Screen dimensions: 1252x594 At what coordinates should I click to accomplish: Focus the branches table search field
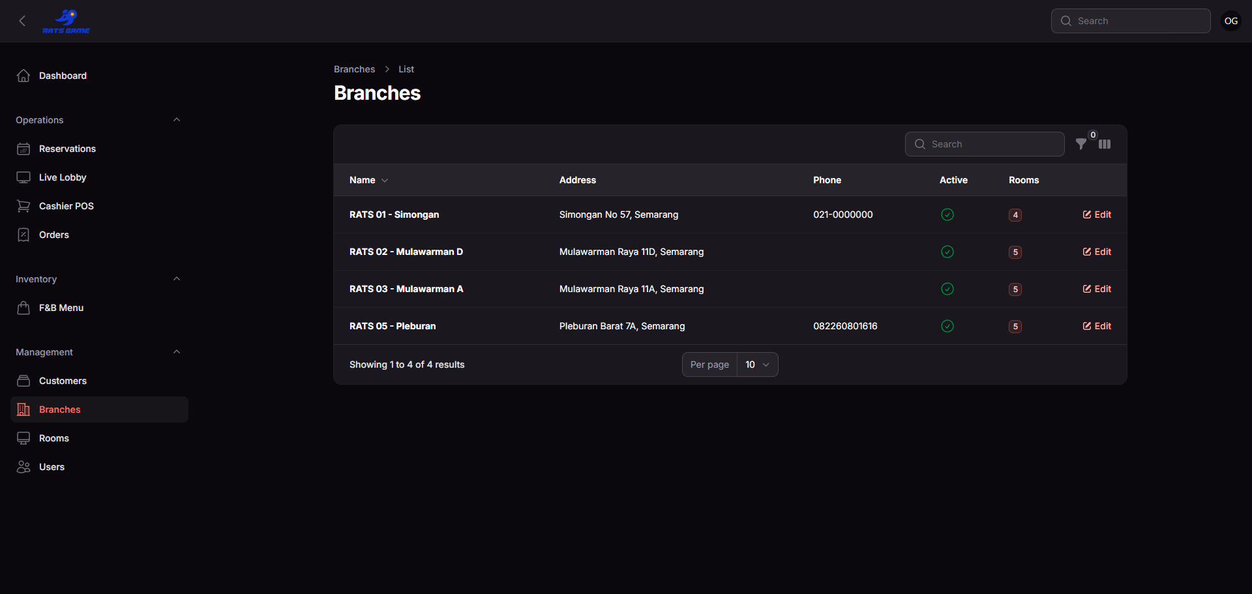(x=985, y=144)
